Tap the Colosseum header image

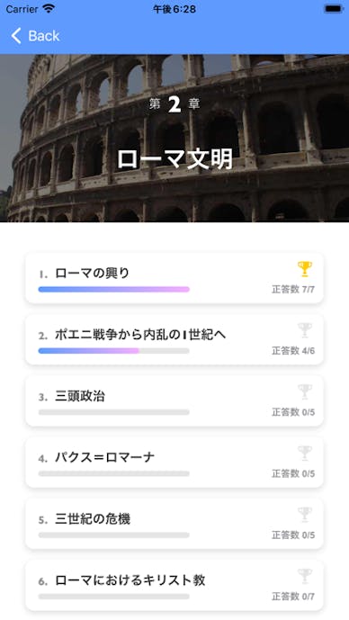[174, 138]
